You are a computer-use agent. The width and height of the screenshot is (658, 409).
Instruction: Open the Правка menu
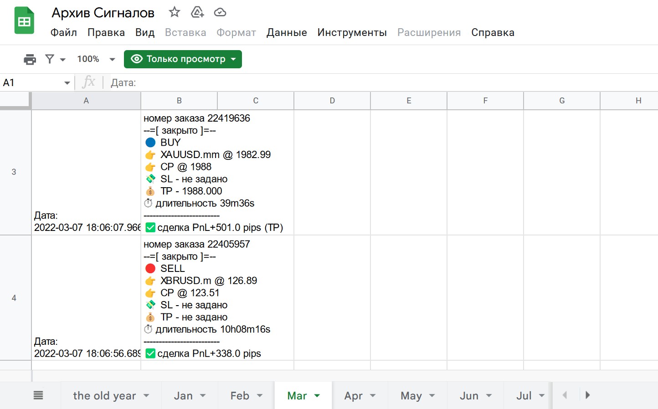point(106,32)
